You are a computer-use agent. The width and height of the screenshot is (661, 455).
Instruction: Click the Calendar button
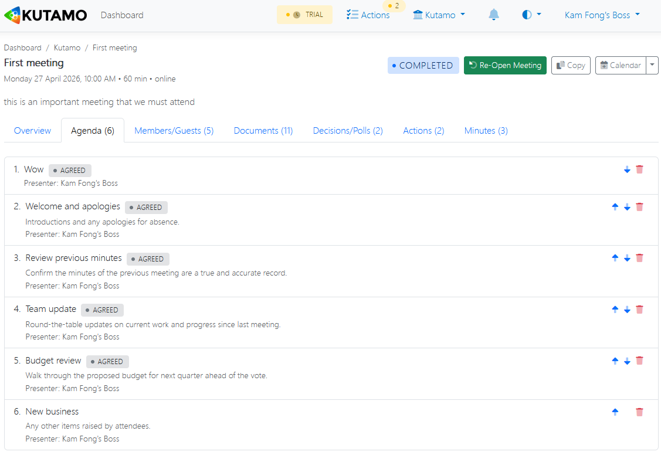click(x=621, y=65)
